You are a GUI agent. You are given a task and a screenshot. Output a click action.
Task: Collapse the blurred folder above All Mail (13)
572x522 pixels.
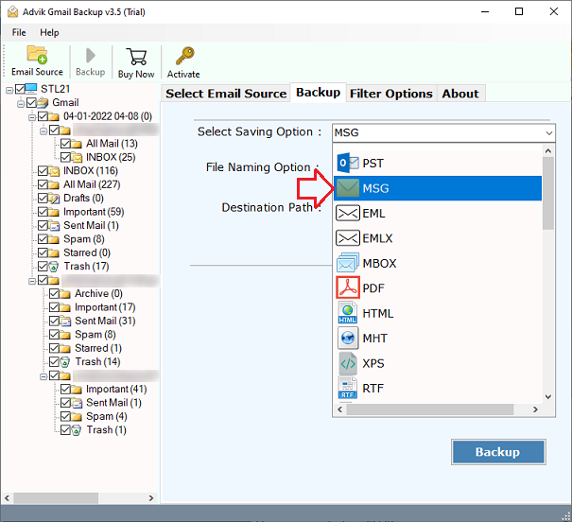point(43,130)
